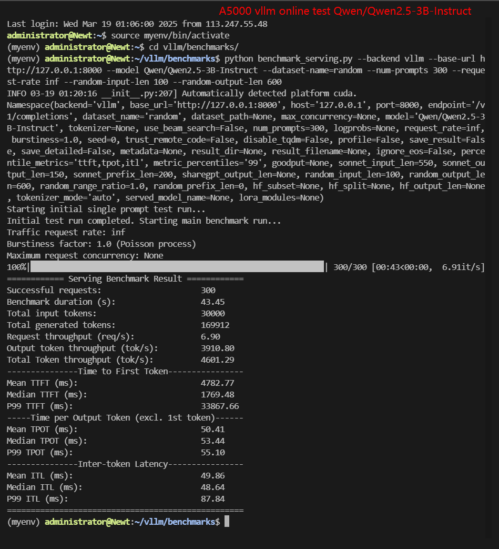Click Mean ITL value 49.86

[212, 475]
